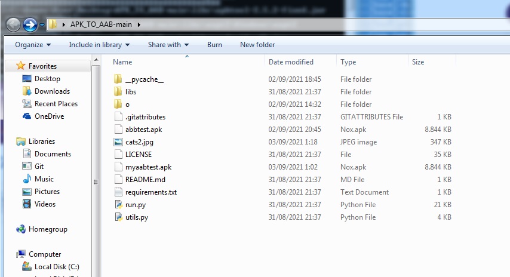Click the navigation pane scroll up arrow
Viewport: 510px width, 277px height.
(x=96, y=60)
